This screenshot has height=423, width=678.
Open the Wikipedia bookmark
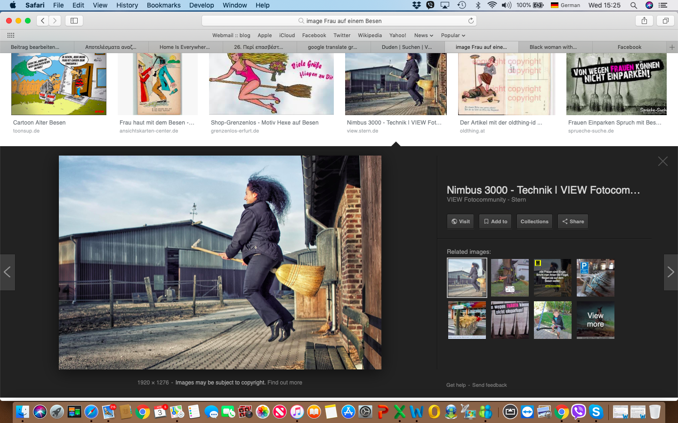(x=370, y=35)
